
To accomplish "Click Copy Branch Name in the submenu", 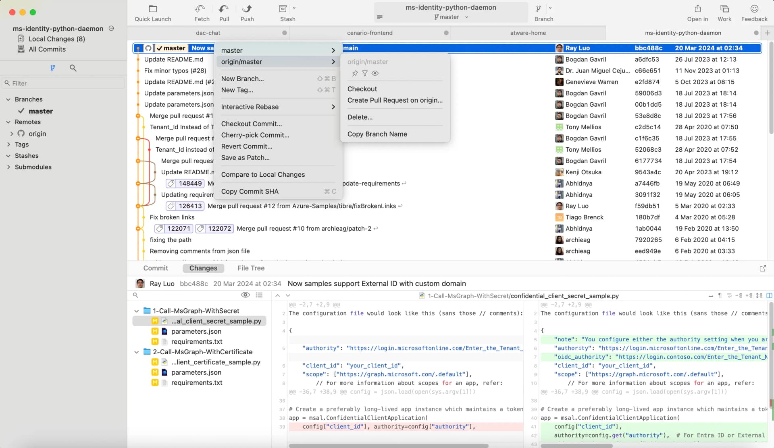I will pyautogui.click(x=377, y=134).
